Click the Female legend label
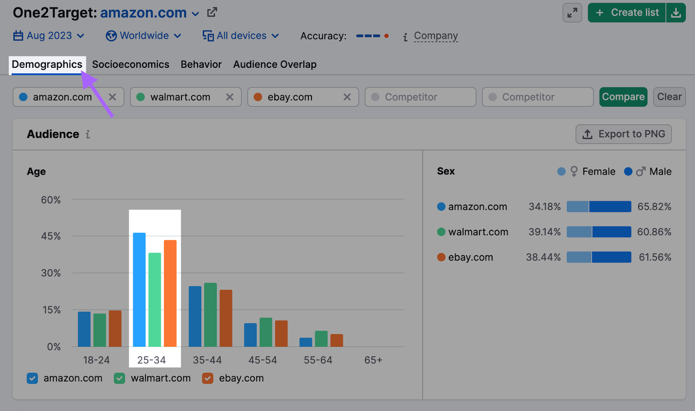695x411 pixels. (599, 172)
